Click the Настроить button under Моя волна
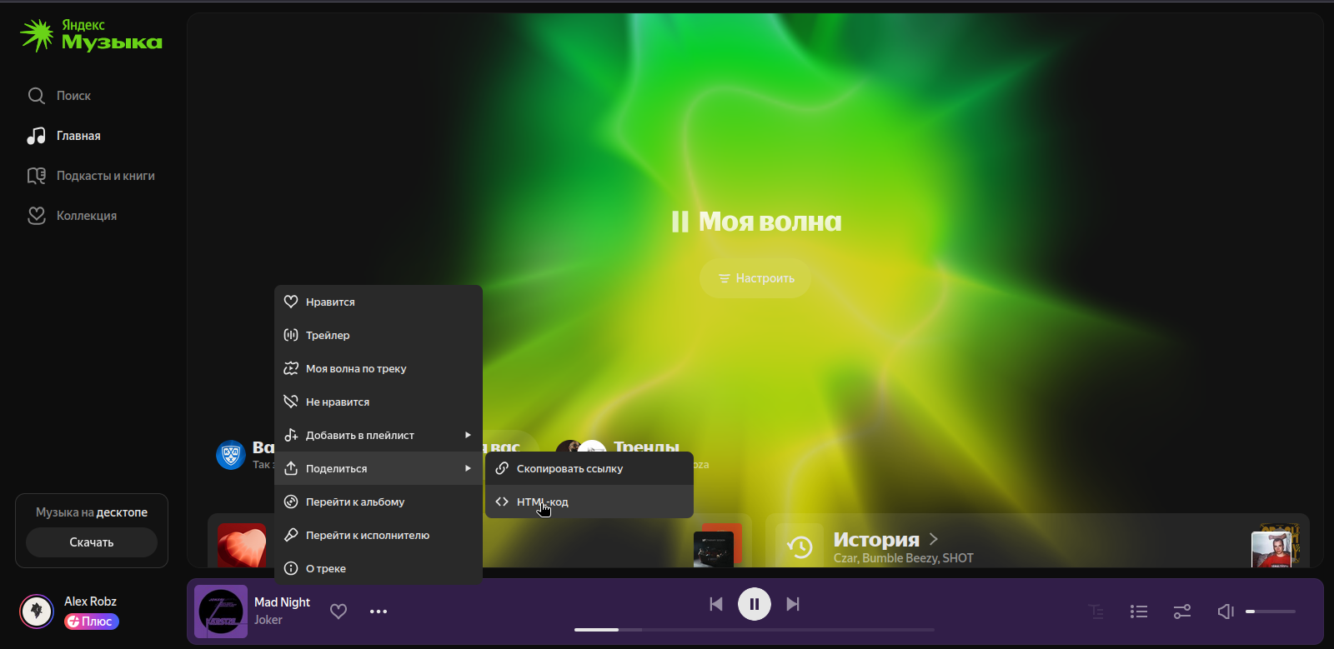This screenshot has width=1334, height=649. (x=755, y=278)
